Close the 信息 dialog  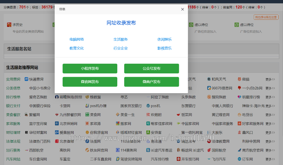(182, 9)
